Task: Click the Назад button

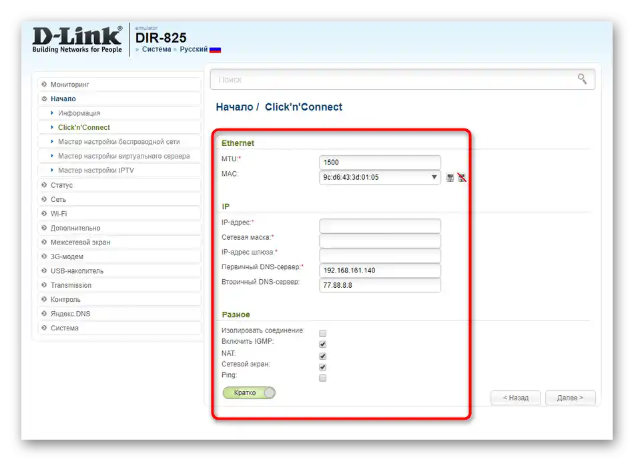Action: tap(515, 398)
